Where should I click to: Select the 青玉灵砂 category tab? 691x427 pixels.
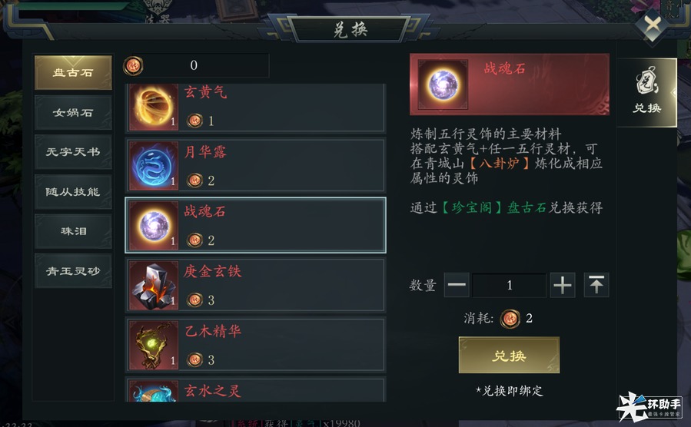point(73,271)
